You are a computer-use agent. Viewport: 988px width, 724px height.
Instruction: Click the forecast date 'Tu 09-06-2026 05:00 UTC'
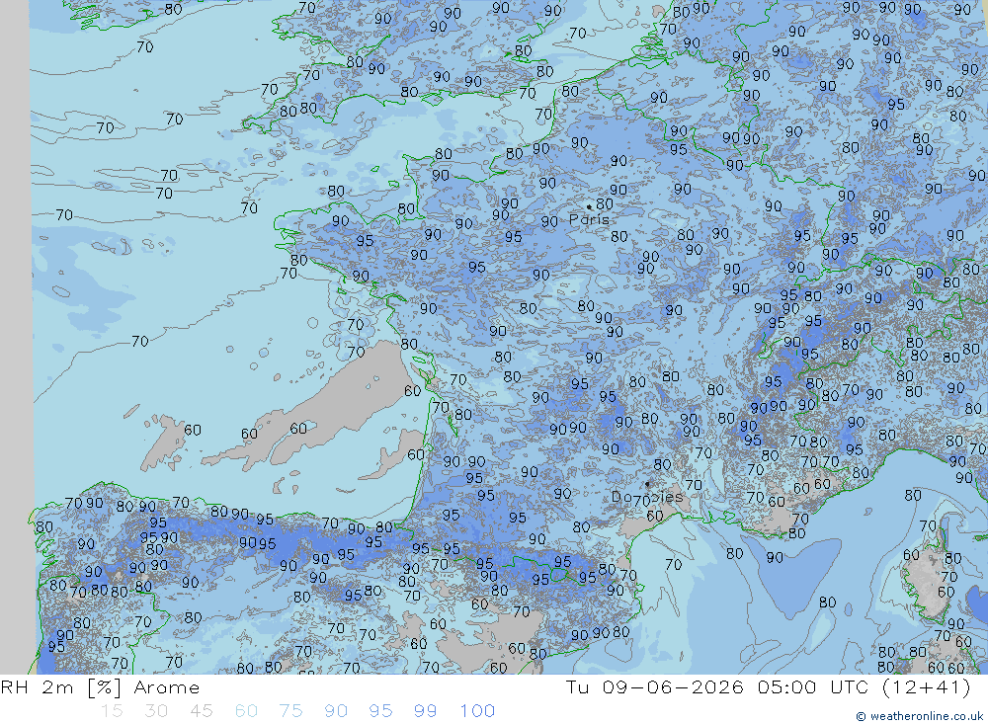pos(719,686)
